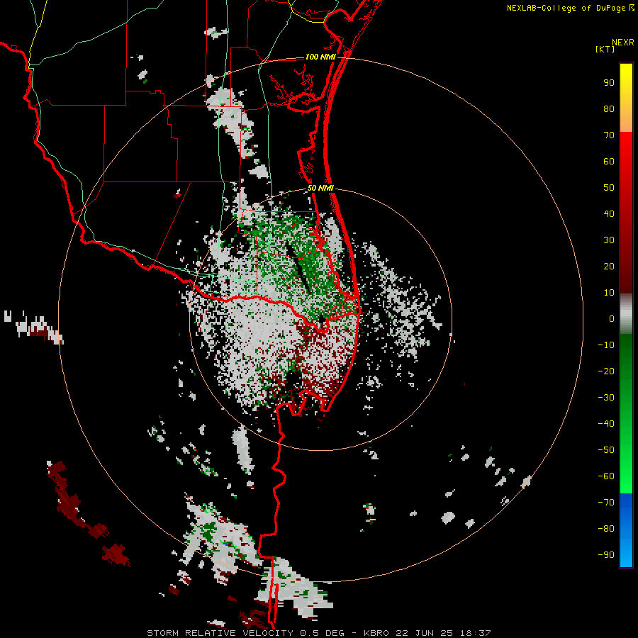Click the 40 value on velocity scale
This screenshot has height=638, width=638.
[x=609, y=213]
